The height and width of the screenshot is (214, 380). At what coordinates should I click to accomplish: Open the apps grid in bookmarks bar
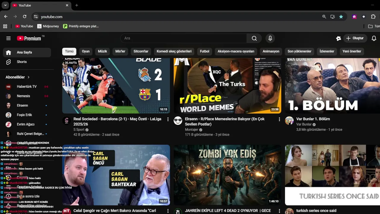click(5, 26)
